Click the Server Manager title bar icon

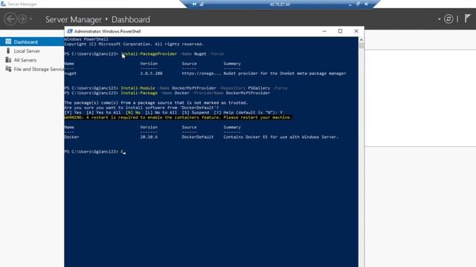(3, 4)
